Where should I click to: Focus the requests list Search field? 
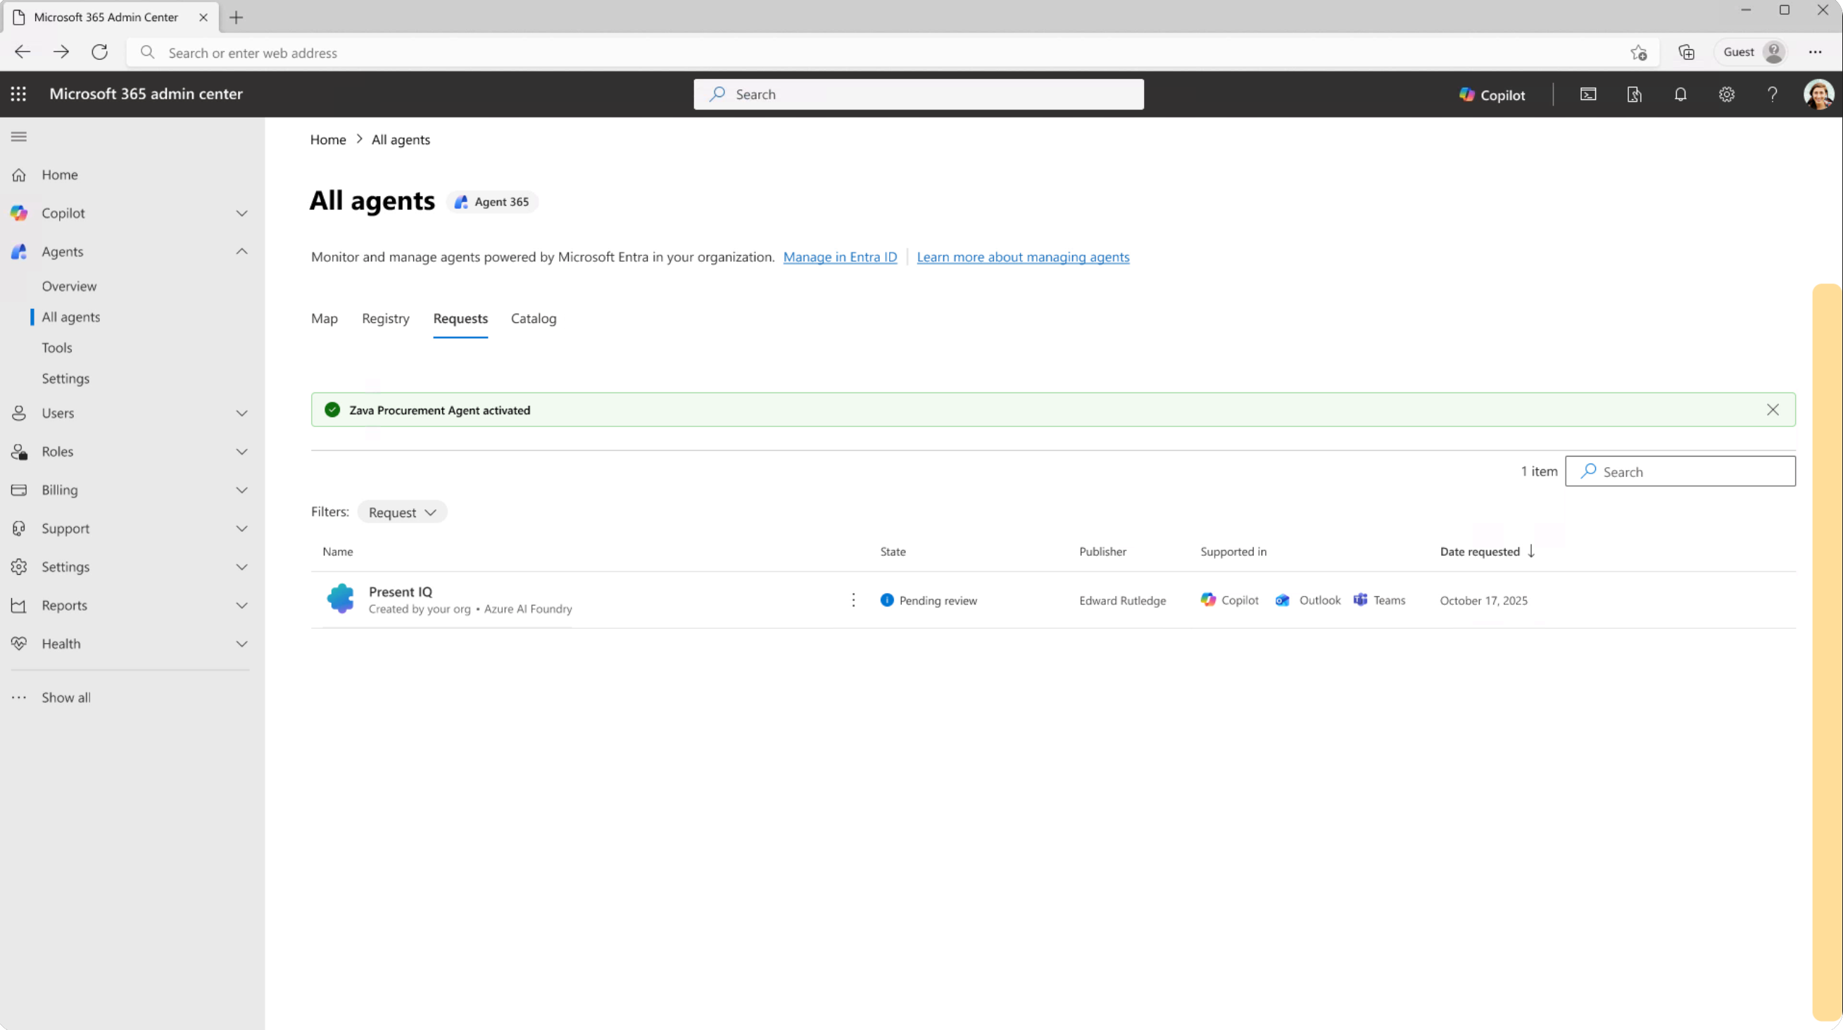[1680, 471]
